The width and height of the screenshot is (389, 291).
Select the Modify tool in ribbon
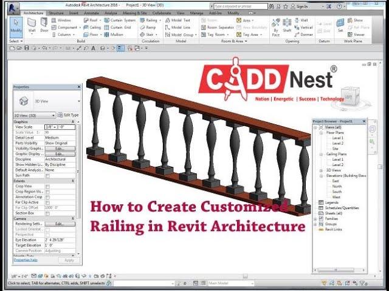coord(16,27)
